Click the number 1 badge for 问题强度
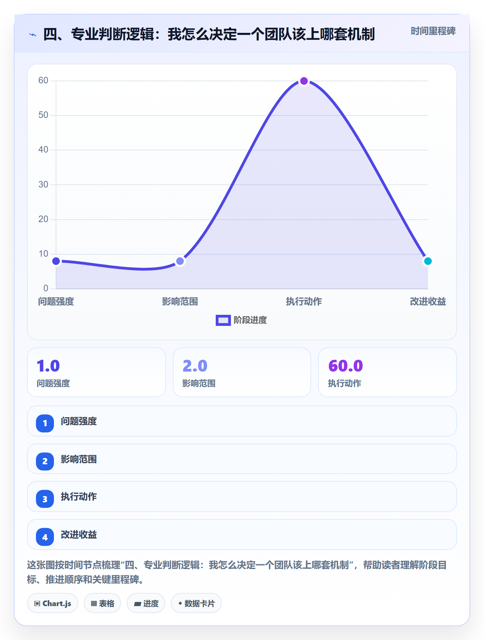 coord(45,423)
